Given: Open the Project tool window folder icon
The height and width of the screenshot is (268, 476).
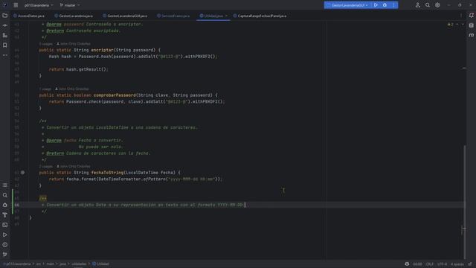Looking at the screenshot, I should 5,16.
